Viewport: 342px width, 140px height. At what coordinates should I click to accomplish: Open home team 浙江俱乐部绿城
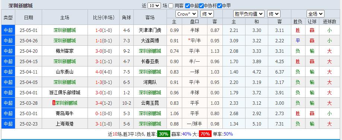click(64, 92)
